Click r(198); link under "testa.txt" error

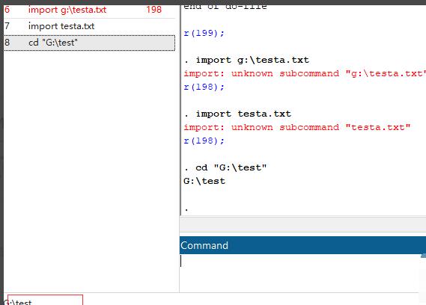(x=204, y=141)
